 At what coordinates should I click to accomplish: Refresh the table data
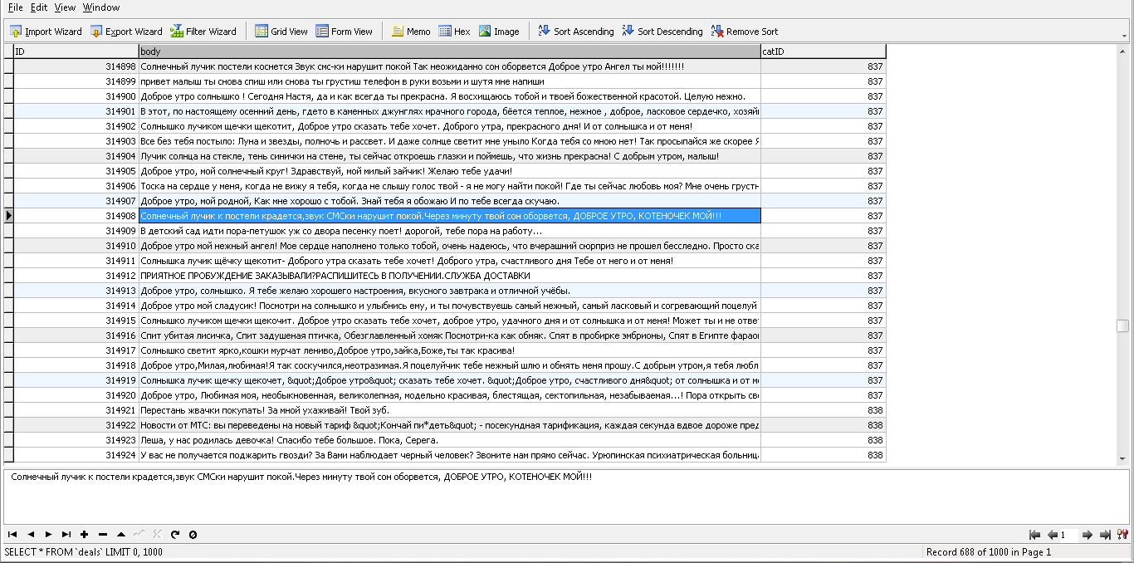pos(175,535)
